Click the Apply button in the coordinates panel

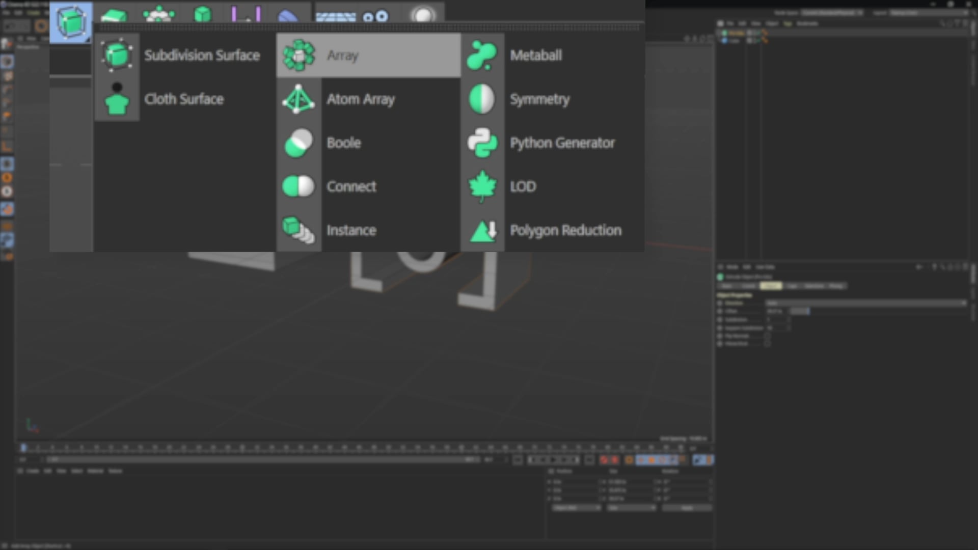tap(687, 508)
